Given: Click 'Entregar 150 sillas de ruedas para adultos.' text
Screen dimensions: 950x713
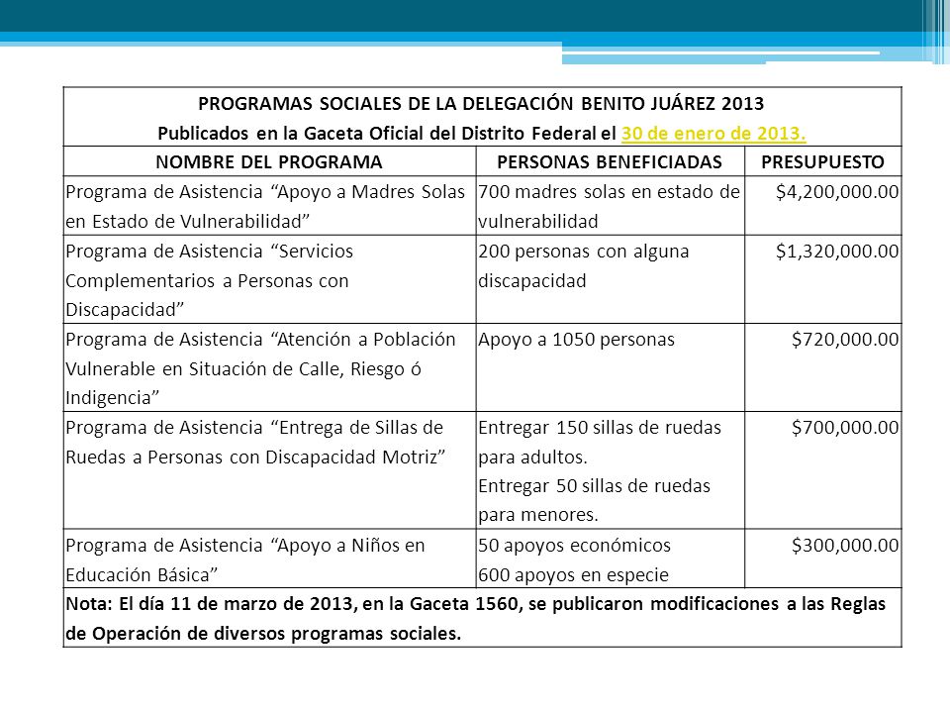Looking at the screenshot, I should (x=600, y=442).
